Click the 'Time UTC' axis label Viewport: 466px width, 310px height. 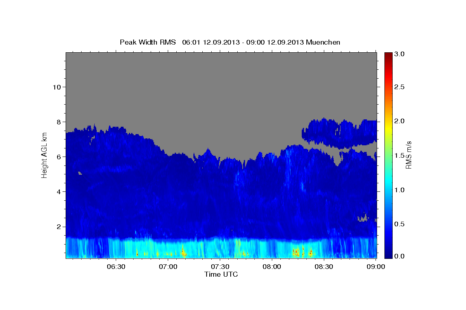(x=221, y=274)
